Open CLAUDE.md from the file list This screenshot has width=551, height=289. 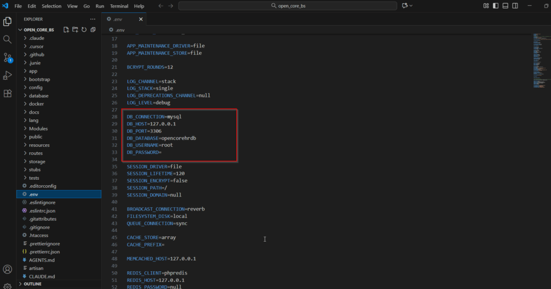pos(42,277)
